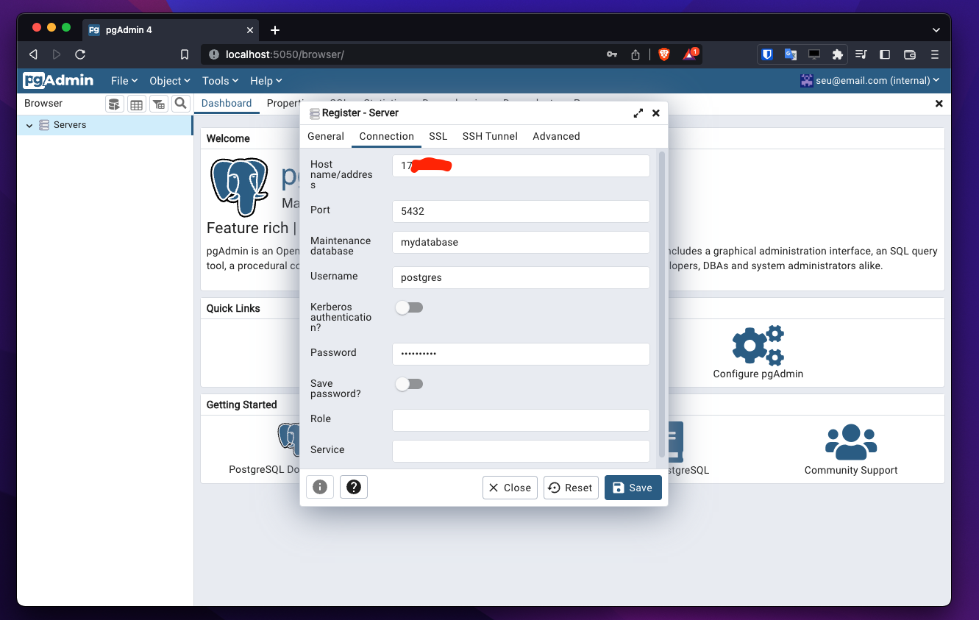Click the share icon in address bar
Screen dimensions: 979x620
pyautogui.click(x=636, y=54)
